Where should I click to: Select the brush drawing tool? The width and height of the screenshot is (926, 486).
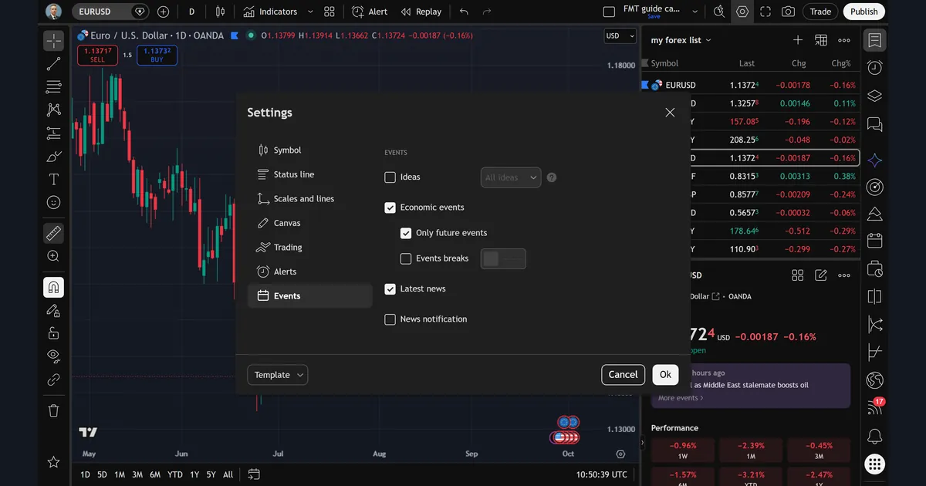(x=53, y=157)
